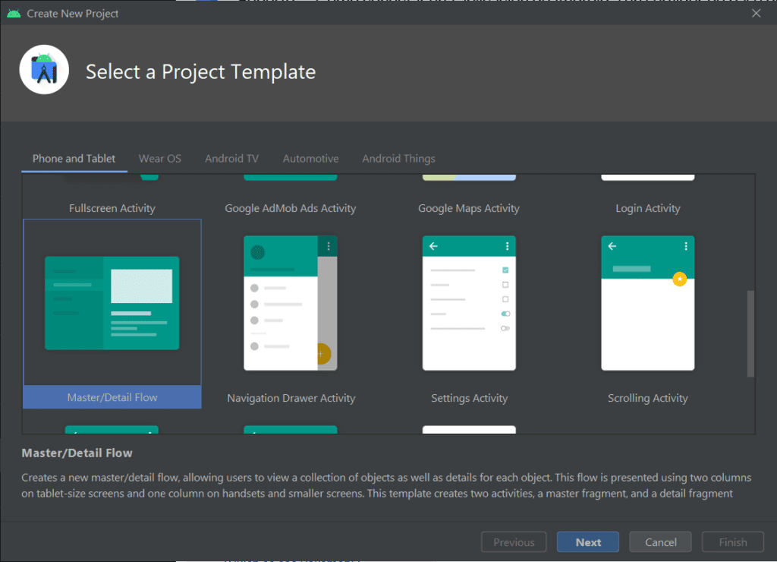Image resolution: width=777 pixels, height=562 pixels.
Task: Click the Previous button
Action: (514, 541)
